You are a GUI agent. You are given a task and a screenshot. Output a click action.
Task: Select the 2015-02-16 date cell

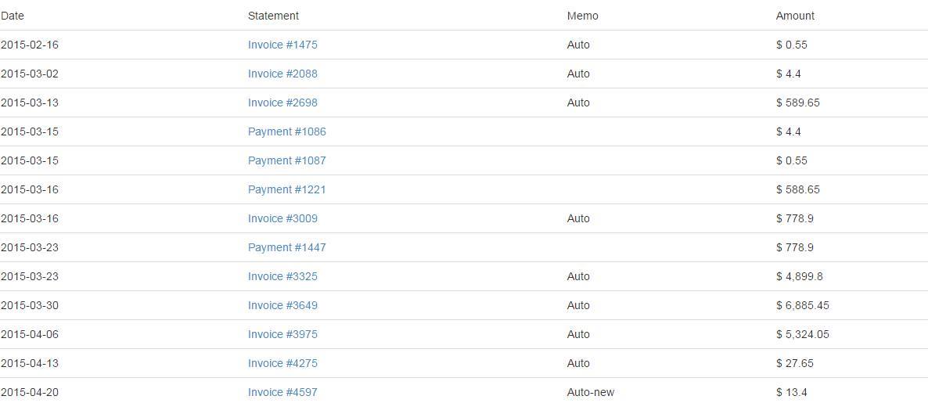tap(30, 45)
